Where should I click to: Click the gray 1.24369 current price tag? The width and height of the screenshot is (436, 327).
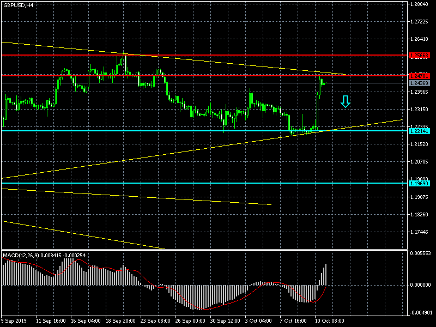coord(419,83)
